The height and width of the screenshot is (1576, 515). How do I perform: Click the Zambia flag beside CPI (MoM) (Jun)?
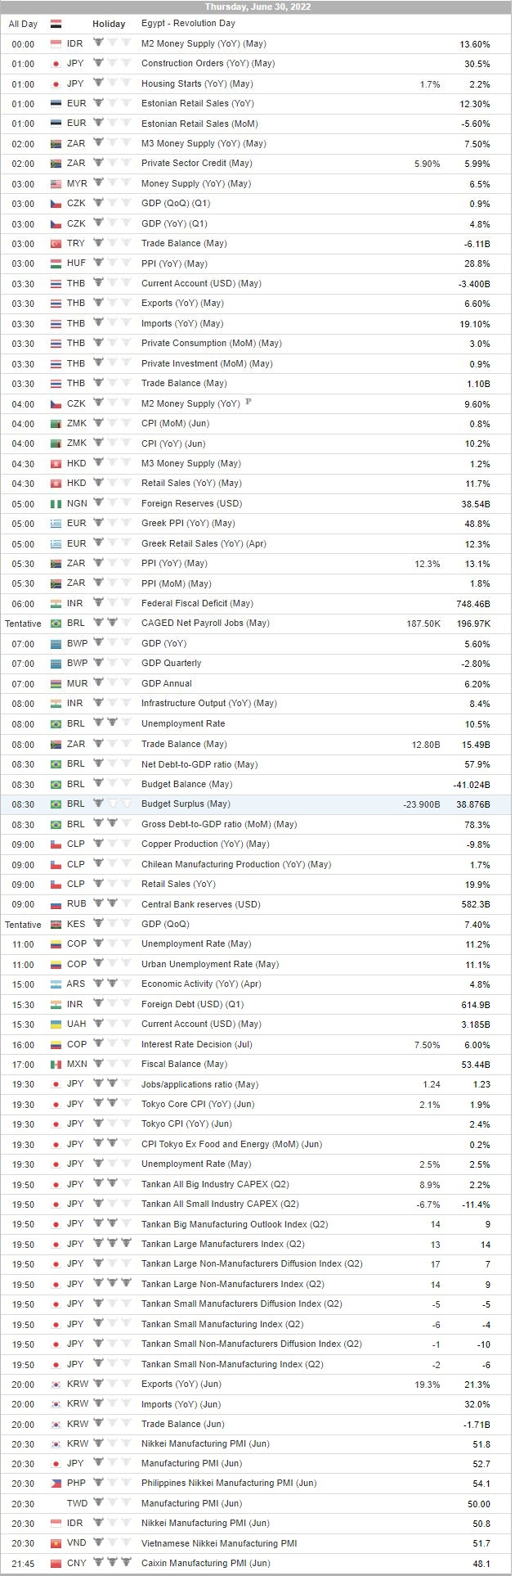click(x=56, y=424)
